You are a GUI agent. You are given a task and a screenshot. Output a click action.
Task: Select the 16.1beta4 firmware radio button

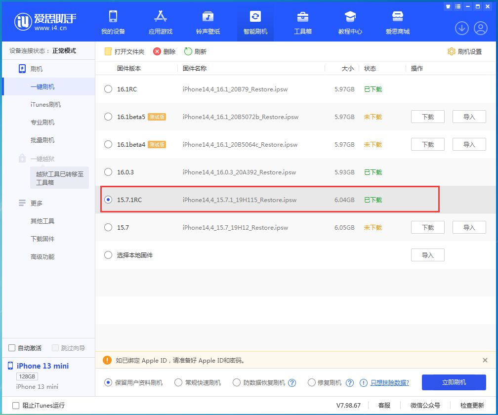[x=108, y=144]
